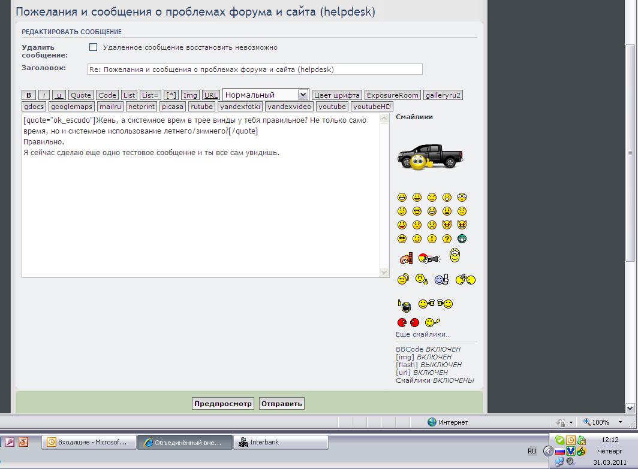Insert the green grinning smiley
This screenshot has height=469, width=638.
(462, 239)
